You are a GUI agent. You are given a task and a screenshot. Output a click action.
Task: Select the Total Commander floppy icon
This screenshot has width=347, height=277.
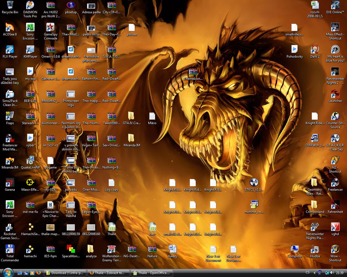[x=10, y=249]
